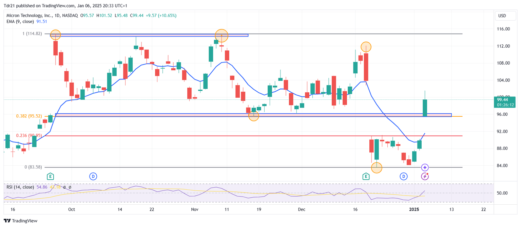Click the TradingView logo at bottom left
Viewport: 521px width, 227px height.
pyautogui.click(x=20, y=221)
